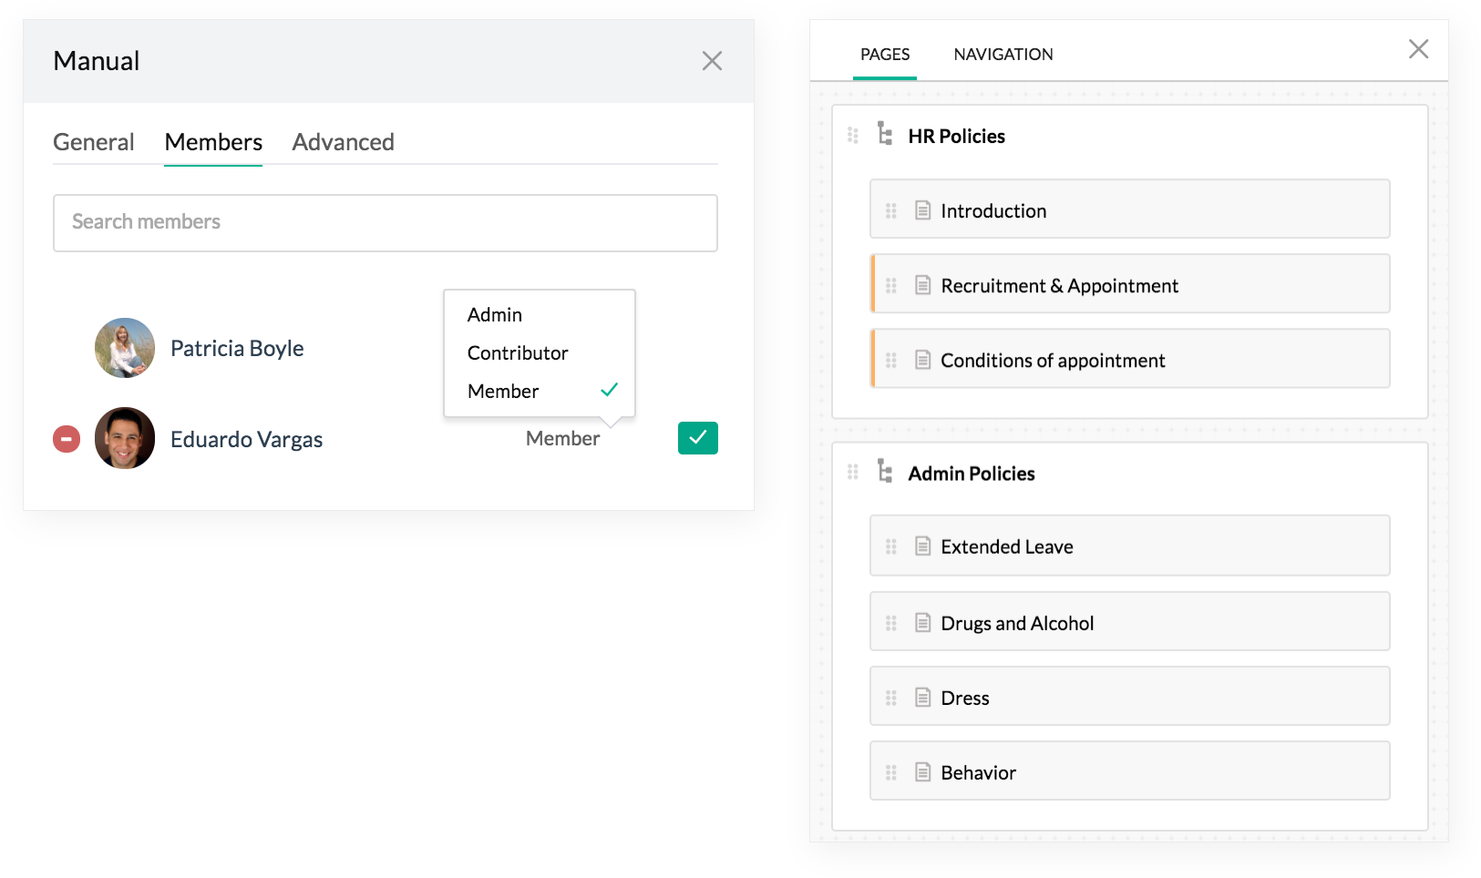Choose Admin role in the popup
The height and width of the screenshot is (878, 1481).
495,315
